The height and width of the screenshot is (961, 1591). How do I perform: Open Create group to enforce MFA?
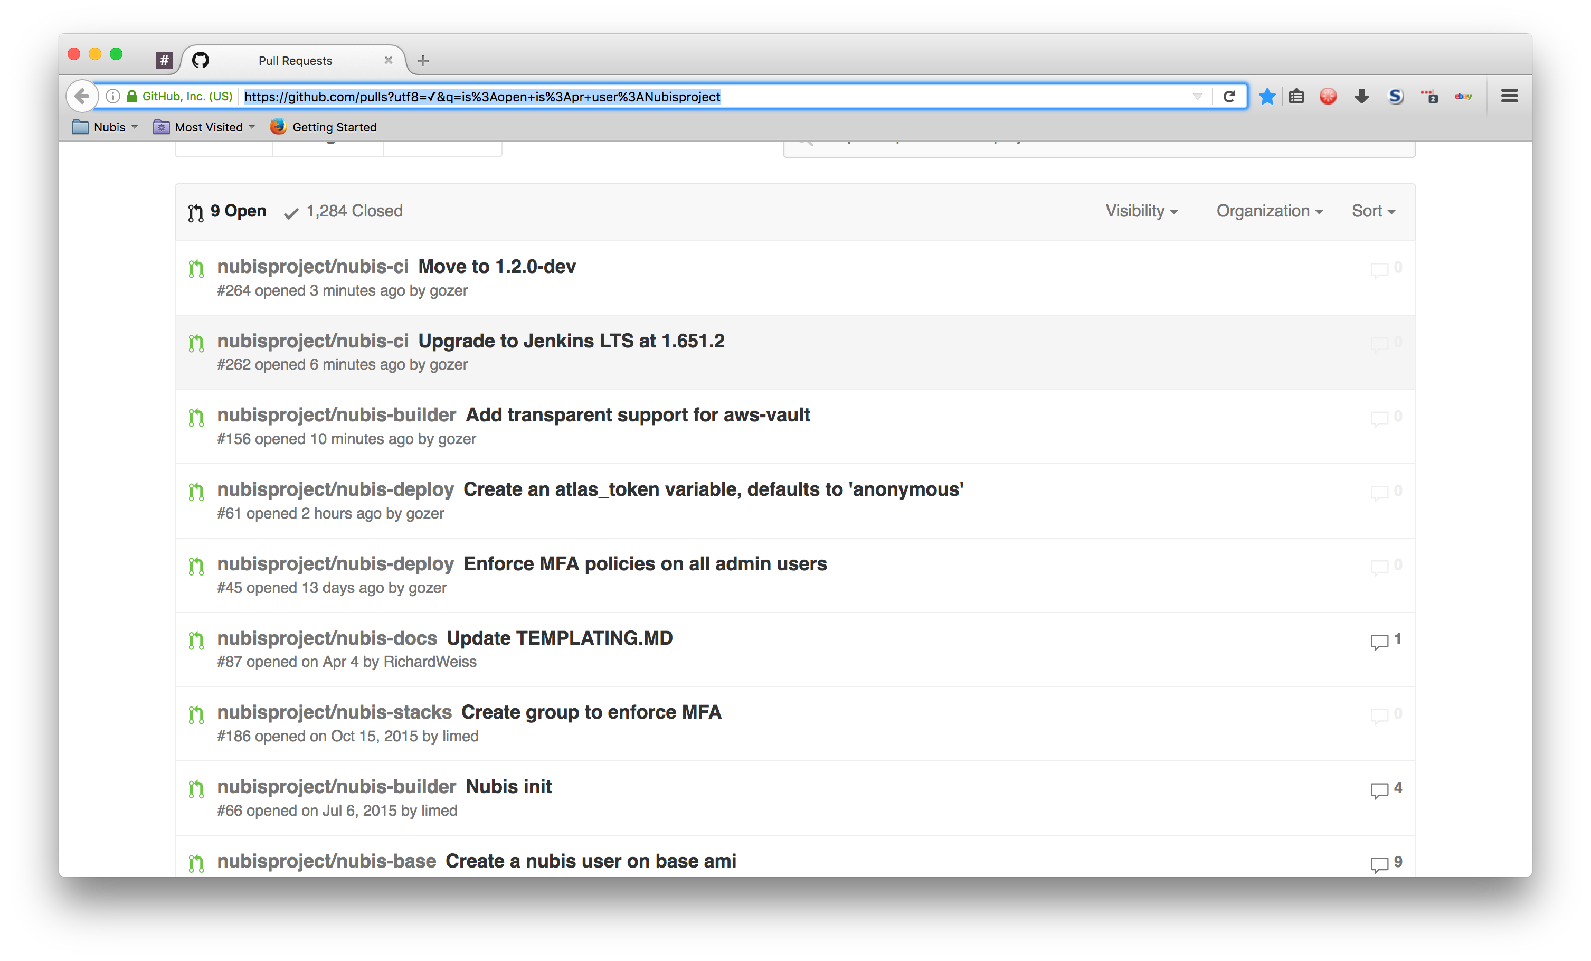click(x=591, y=712)
